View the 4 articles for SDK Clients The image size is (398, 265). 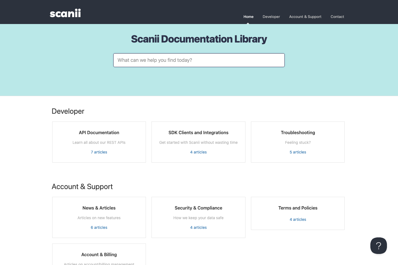click(x=198, y=152)
